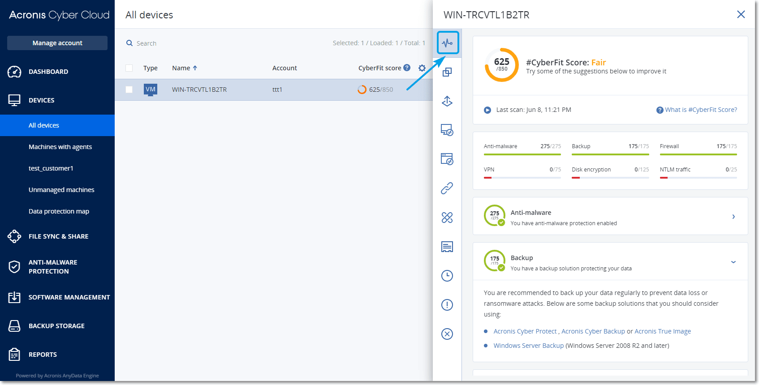The width and height of the screenshot is (759, 385).
Task: Click the 'Selected: 1 / Loaded: 1 / Total: 1' counter
Action: point(379,43)
